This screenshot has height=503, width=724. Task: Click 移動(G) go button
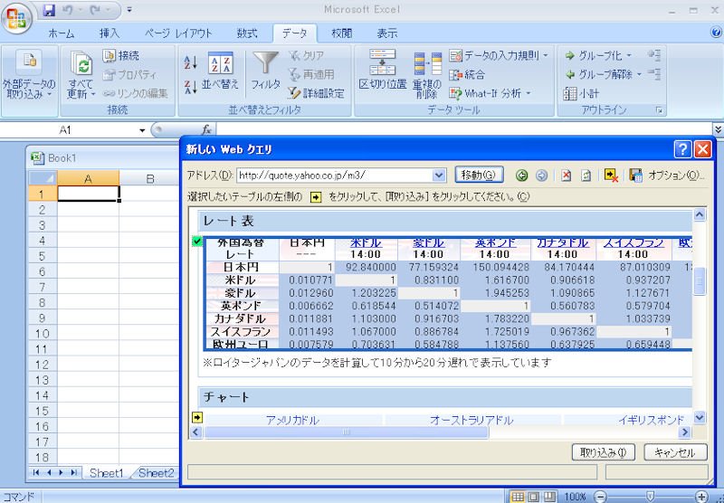[x=479, y=175]
